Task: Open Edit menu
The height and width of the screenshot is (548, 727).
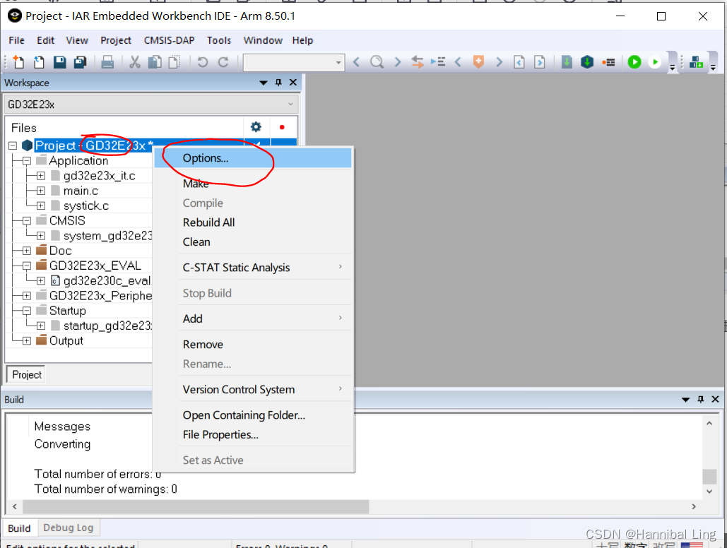Action: click(x=45, y=40)
